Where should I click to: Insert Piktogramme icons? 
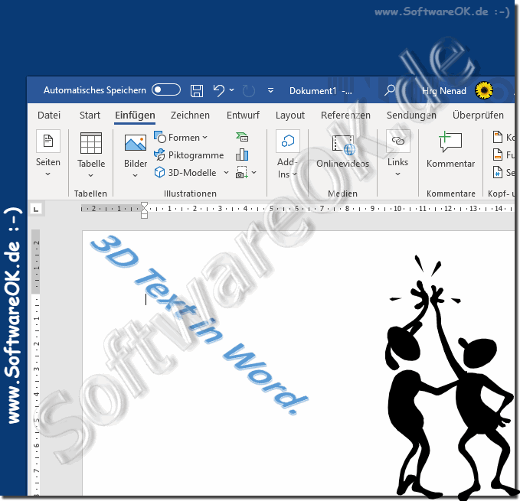[189, 155]
